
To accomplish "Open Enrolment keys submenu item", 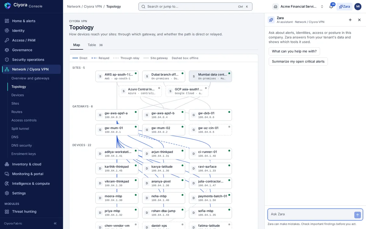I will click(x=34, y=154).
